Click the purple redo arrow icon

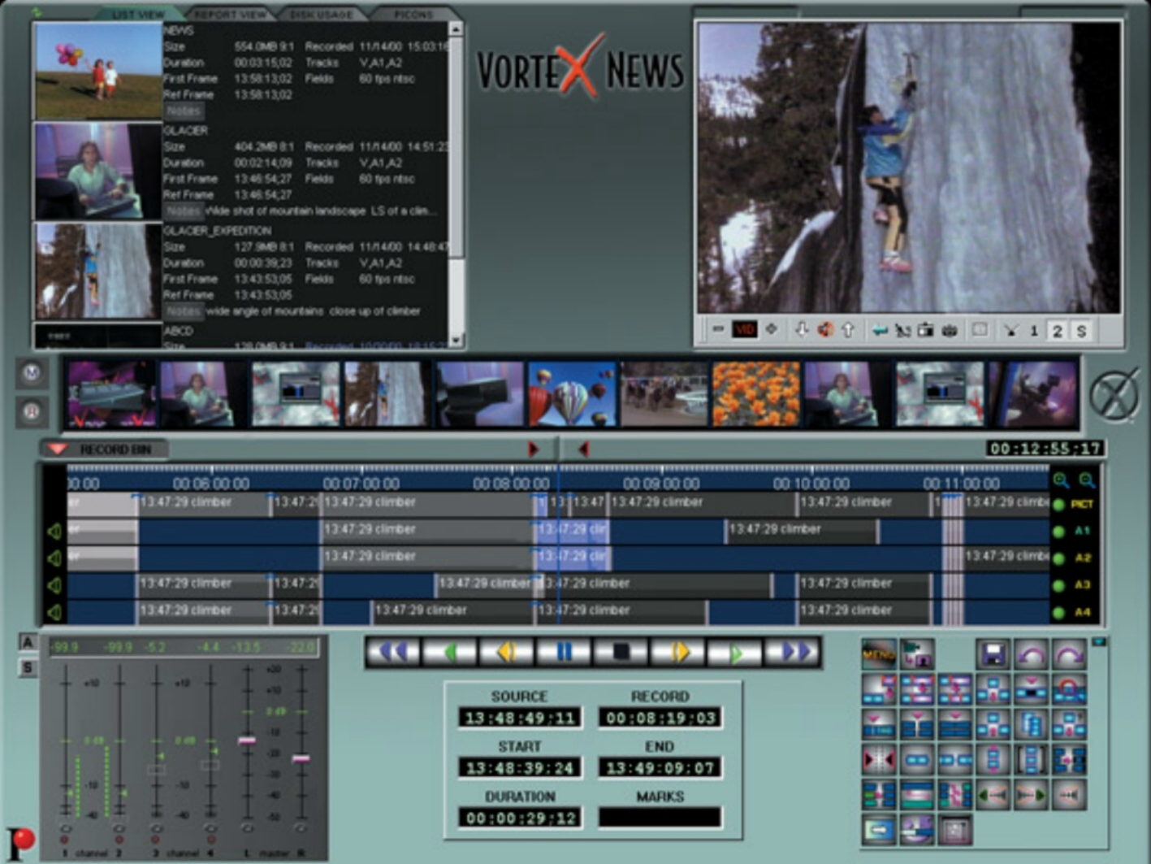click(x=1069, y=654)
